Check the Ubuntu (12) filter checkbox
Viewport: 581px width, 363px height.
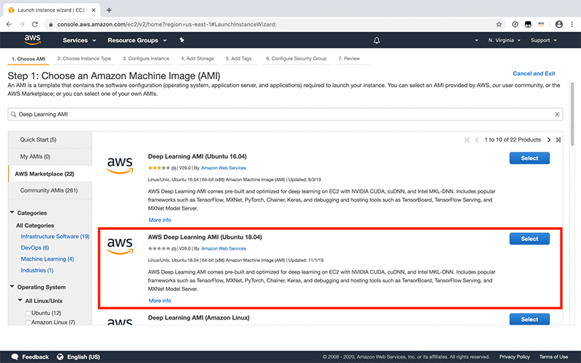[x=28, y=314]
